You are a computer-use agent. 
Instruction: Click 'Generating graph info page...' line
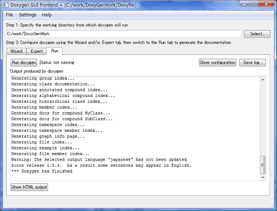click(48, 136)
